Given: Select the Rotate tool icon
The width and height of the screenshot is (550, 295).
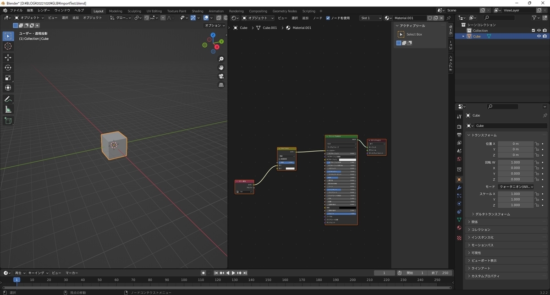Looking at the screenshot, I should 8,67.
